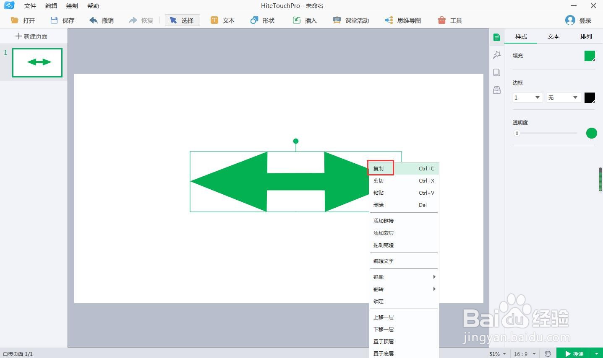The image size is (603, 358).
Task: Open the 插入 (Insert) tool
Action: pos(305,20)
